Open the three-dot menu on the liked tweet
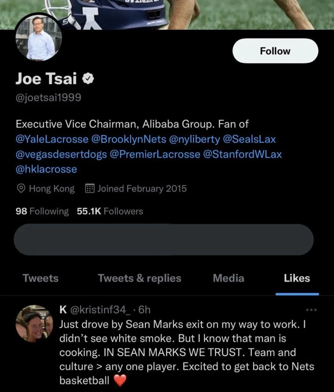The height and width of the screenshot is (392, 334). point(311,310)
